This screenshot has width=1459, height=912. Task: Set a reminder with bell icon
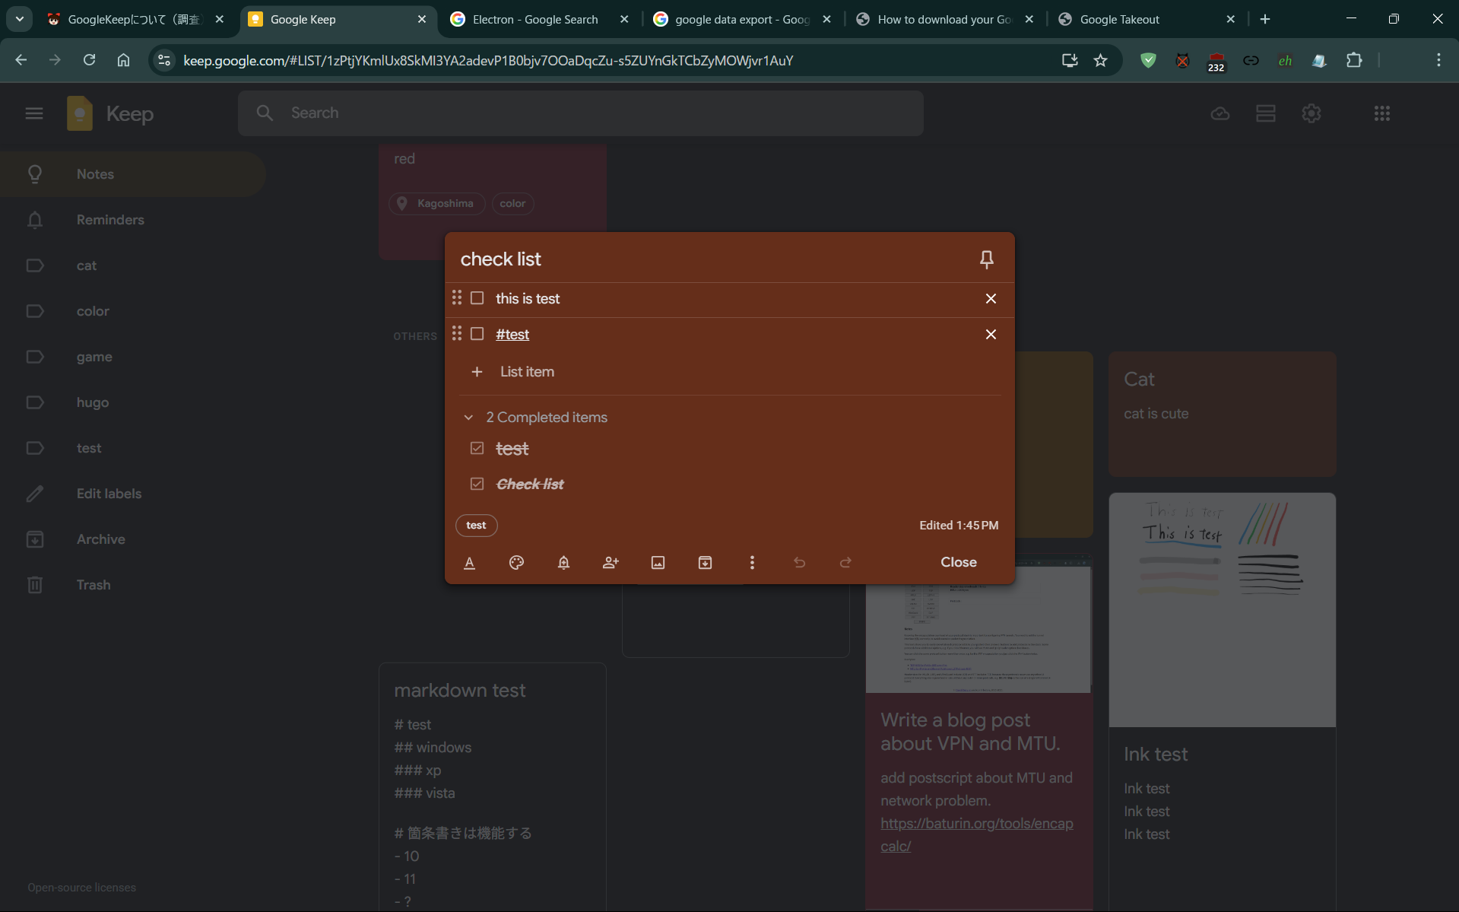pyautogui.click(x=563, y=562)
